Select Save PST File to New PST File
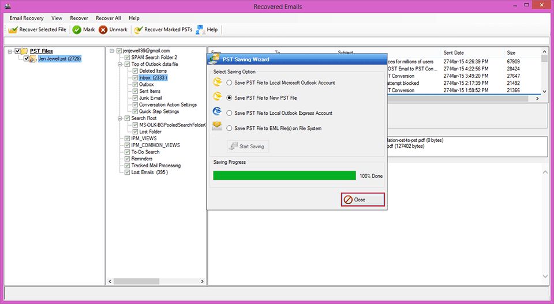The width and height of the screenshot is (554, 304). [x=229, y=98]
